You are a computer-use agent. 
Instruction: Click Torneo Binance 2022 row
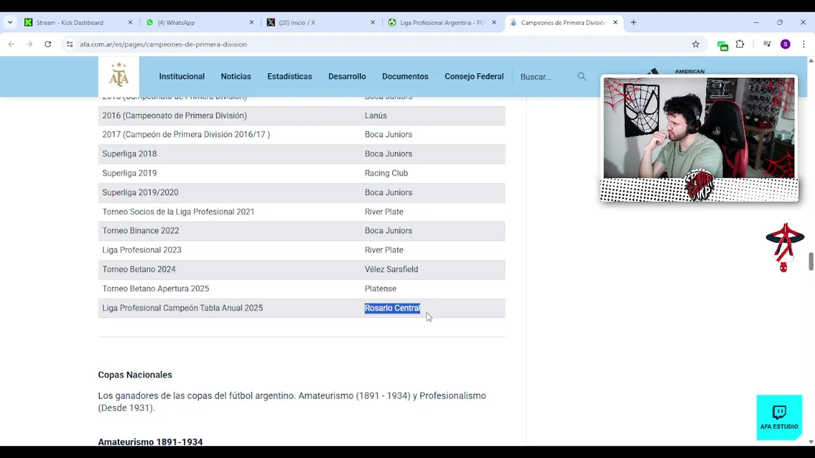pyautogui.click(x=302, y=230)
